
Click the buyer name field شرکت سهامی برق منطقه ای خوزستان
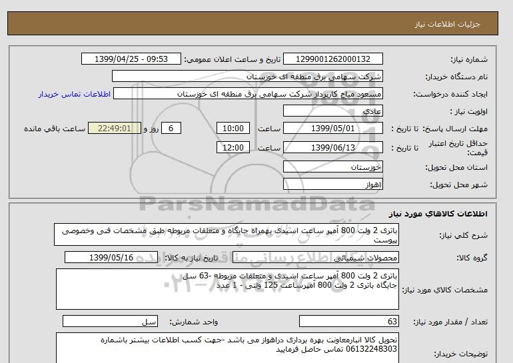[x=247, y=77]
